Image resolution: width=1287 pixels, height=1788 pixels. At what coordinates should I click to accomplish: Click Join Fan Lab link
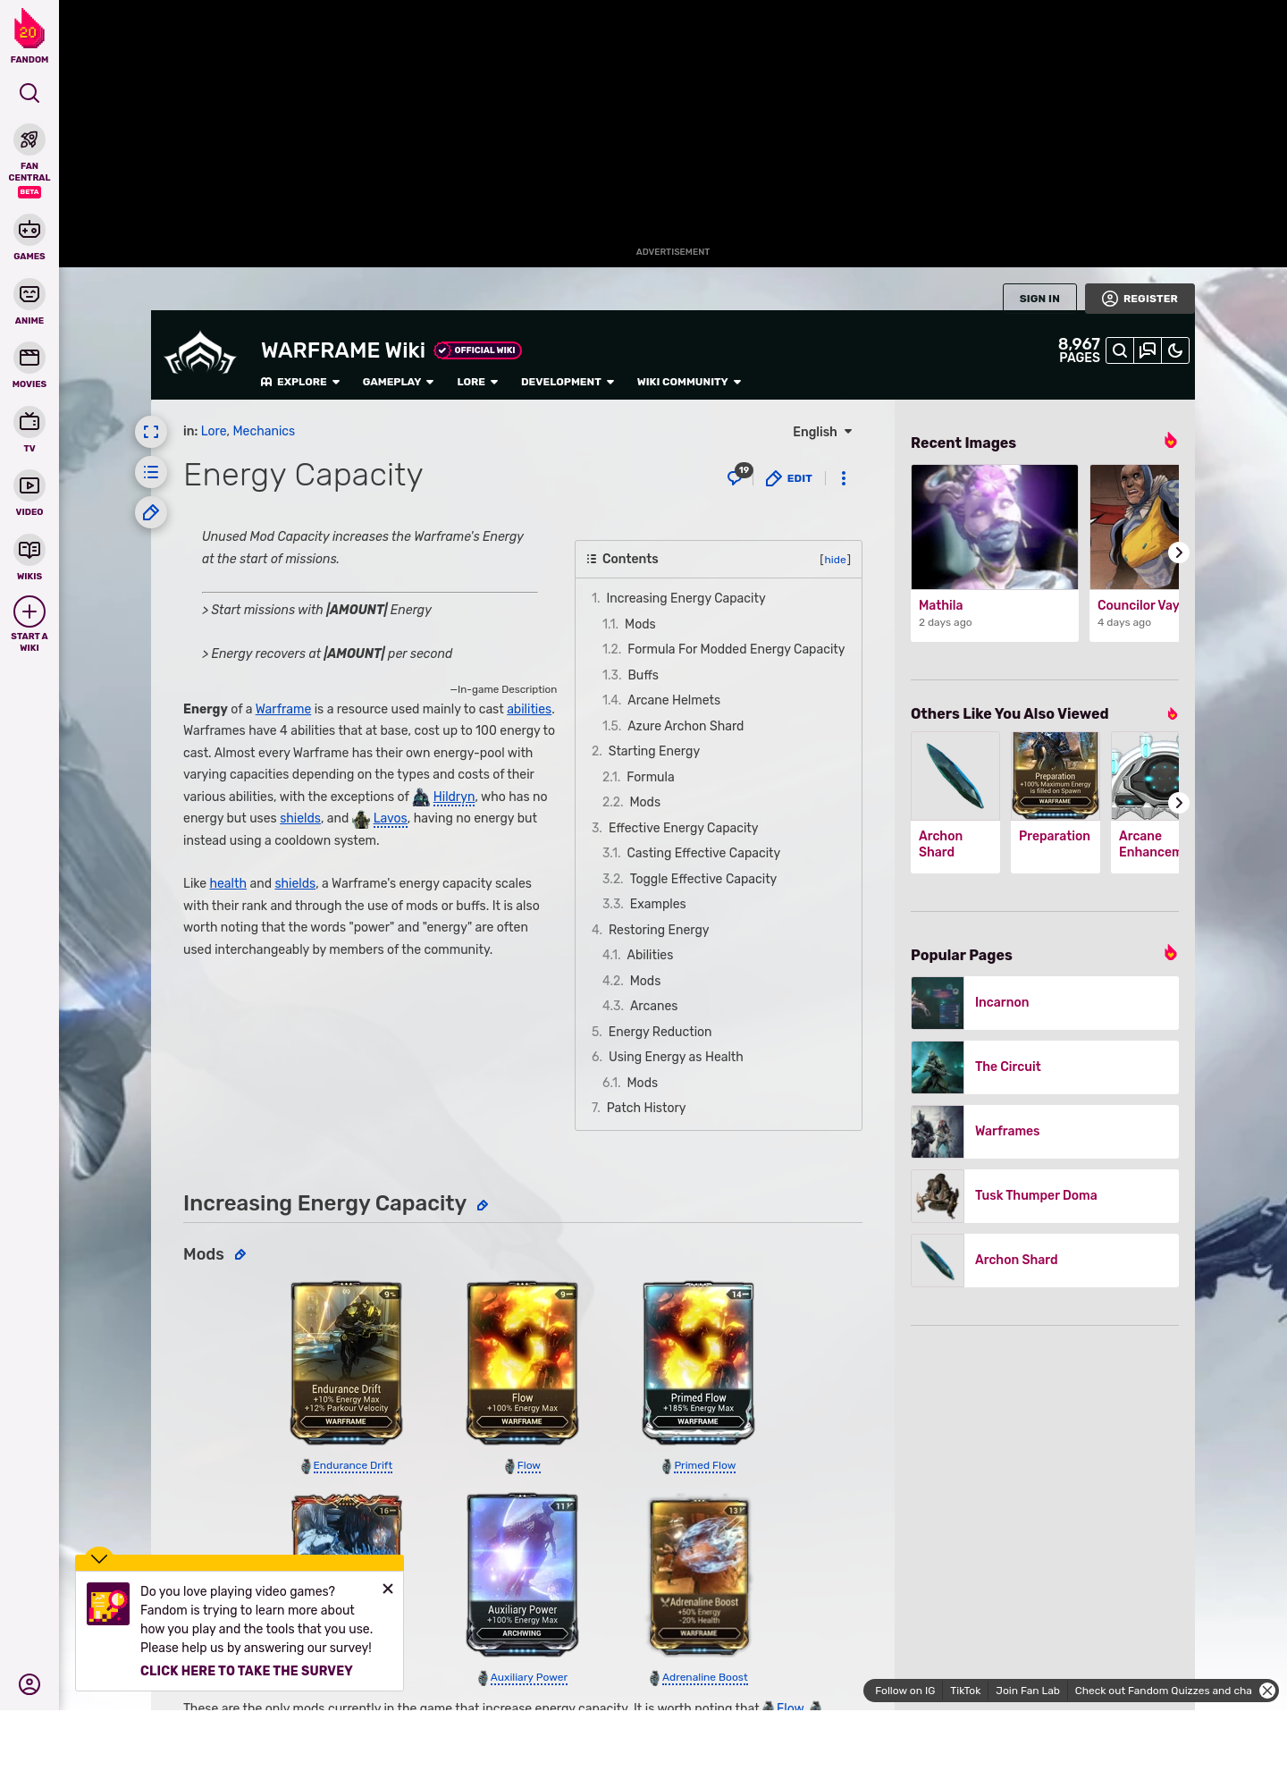[x=1028, y=1691]
